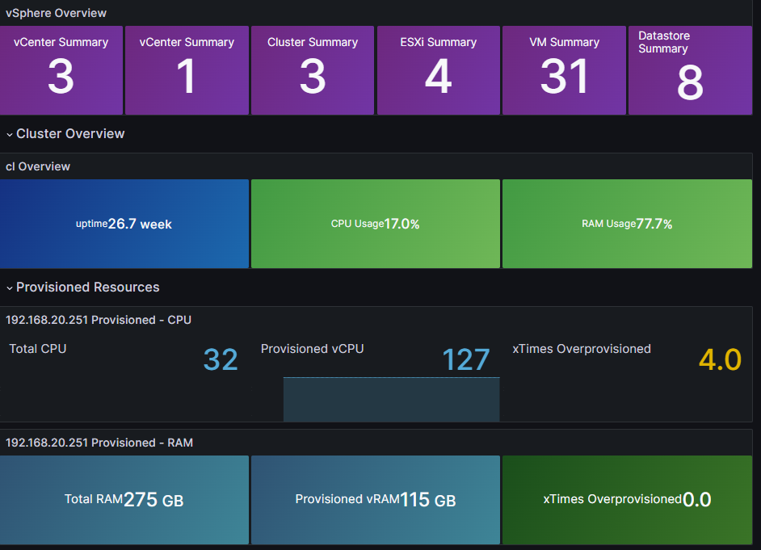Click the Provisioned Resources row heading
The image size is (761, 550).
click(x=88, y=288)
